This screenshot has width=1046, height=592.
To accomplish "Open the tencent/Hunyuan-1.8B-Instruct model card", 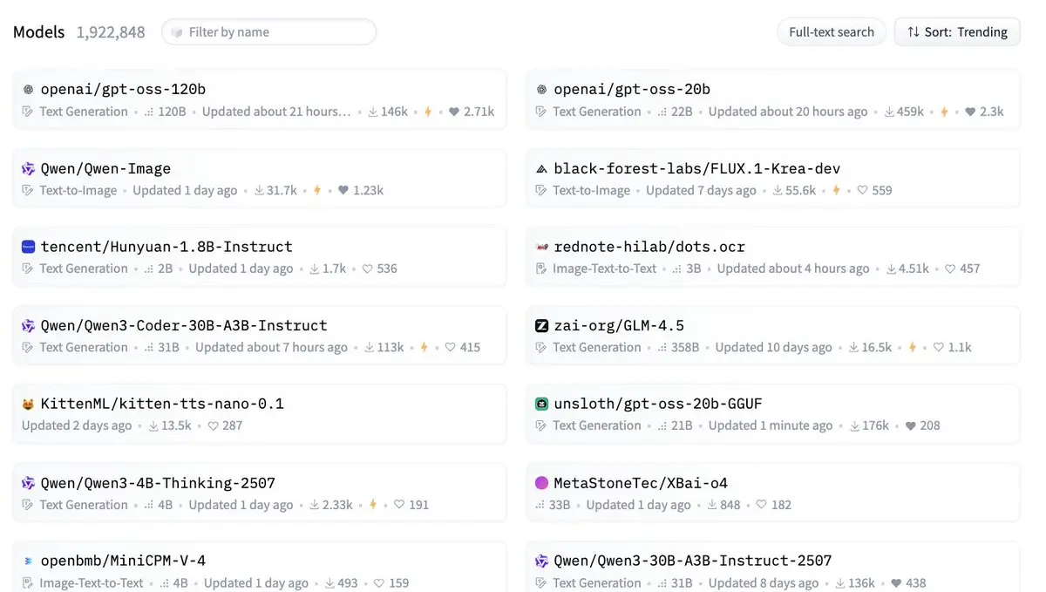I will 259,256.
